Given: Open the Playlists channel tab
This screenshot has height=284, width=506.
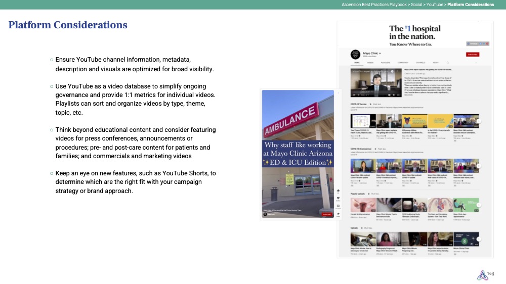Looking at the screenshot, I should (x=387, y=63).
